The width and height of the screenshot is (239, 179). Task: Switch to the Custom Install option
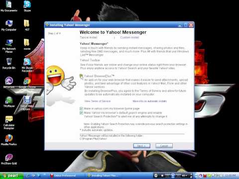pos(129,37)
